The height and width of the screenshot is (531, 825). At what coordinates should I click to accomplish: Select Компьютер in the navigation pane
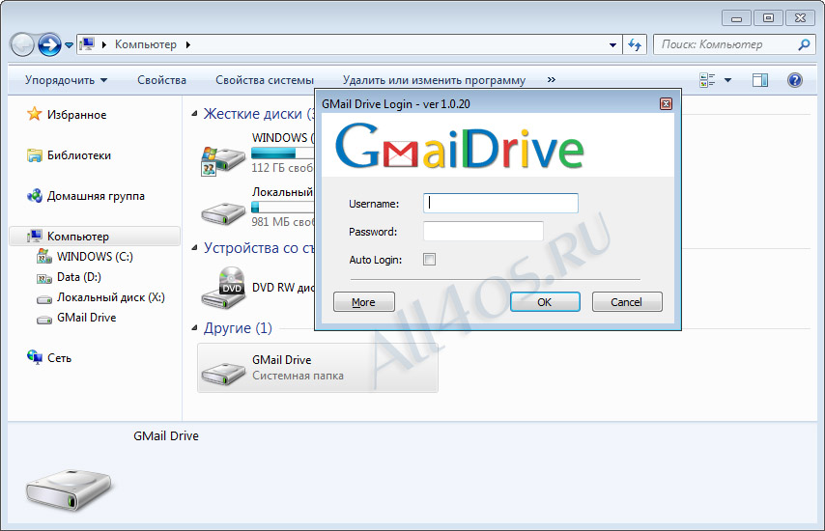tap(95, 237)
